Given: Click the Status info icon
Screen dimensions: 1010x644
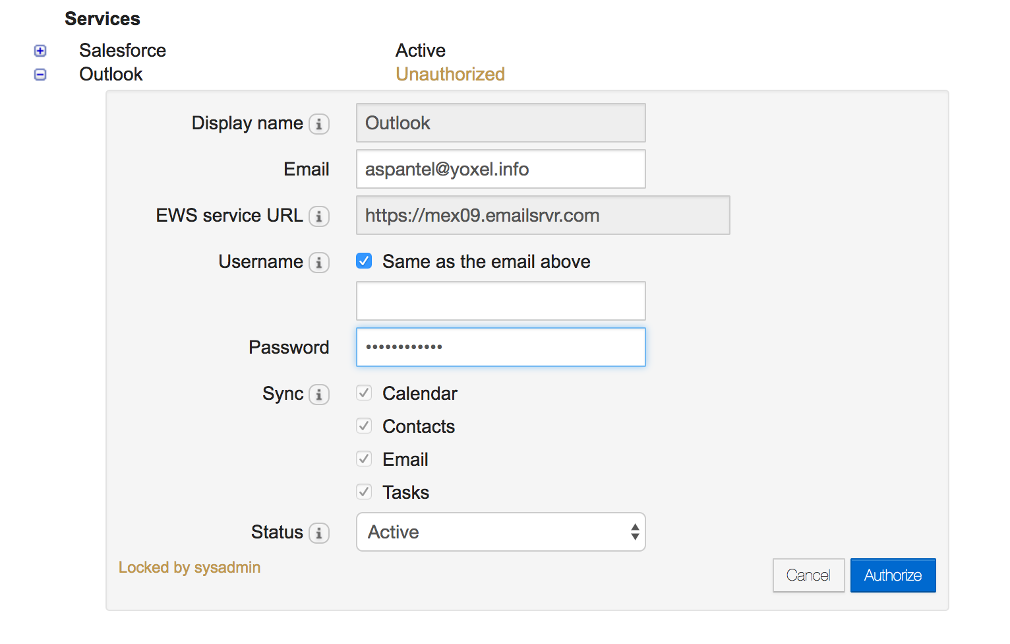Looking at the screenshot, I should click(319, 533).
